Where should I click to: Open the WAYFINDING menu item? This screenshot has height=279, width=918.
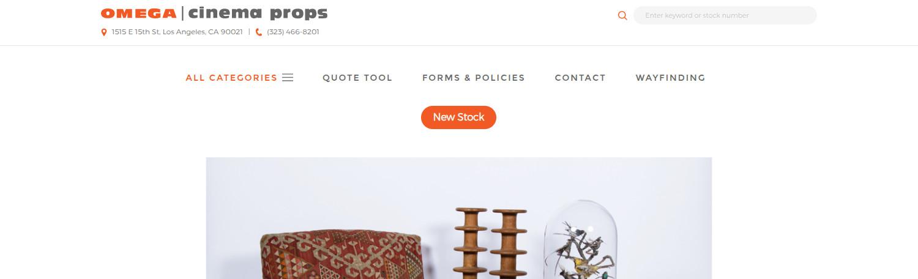(x=670, y=78)
